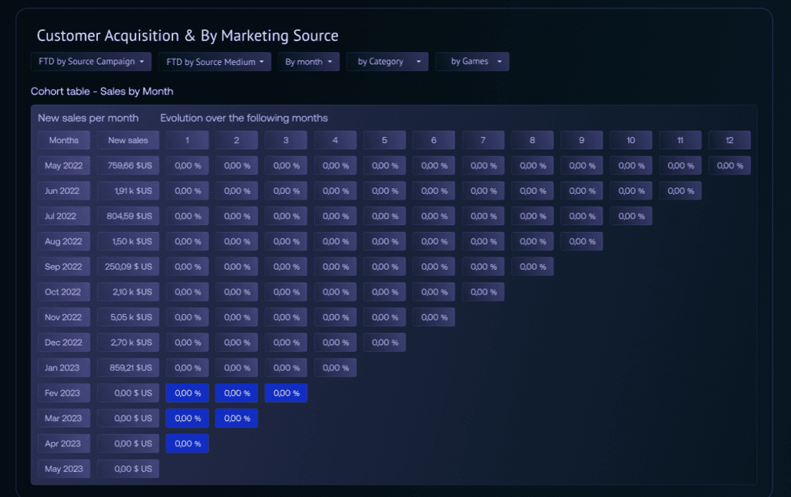Click the highlighted Apr 2023 month 1 cell
This screenshot has height=497, width=791.
(x=187, y=444)
